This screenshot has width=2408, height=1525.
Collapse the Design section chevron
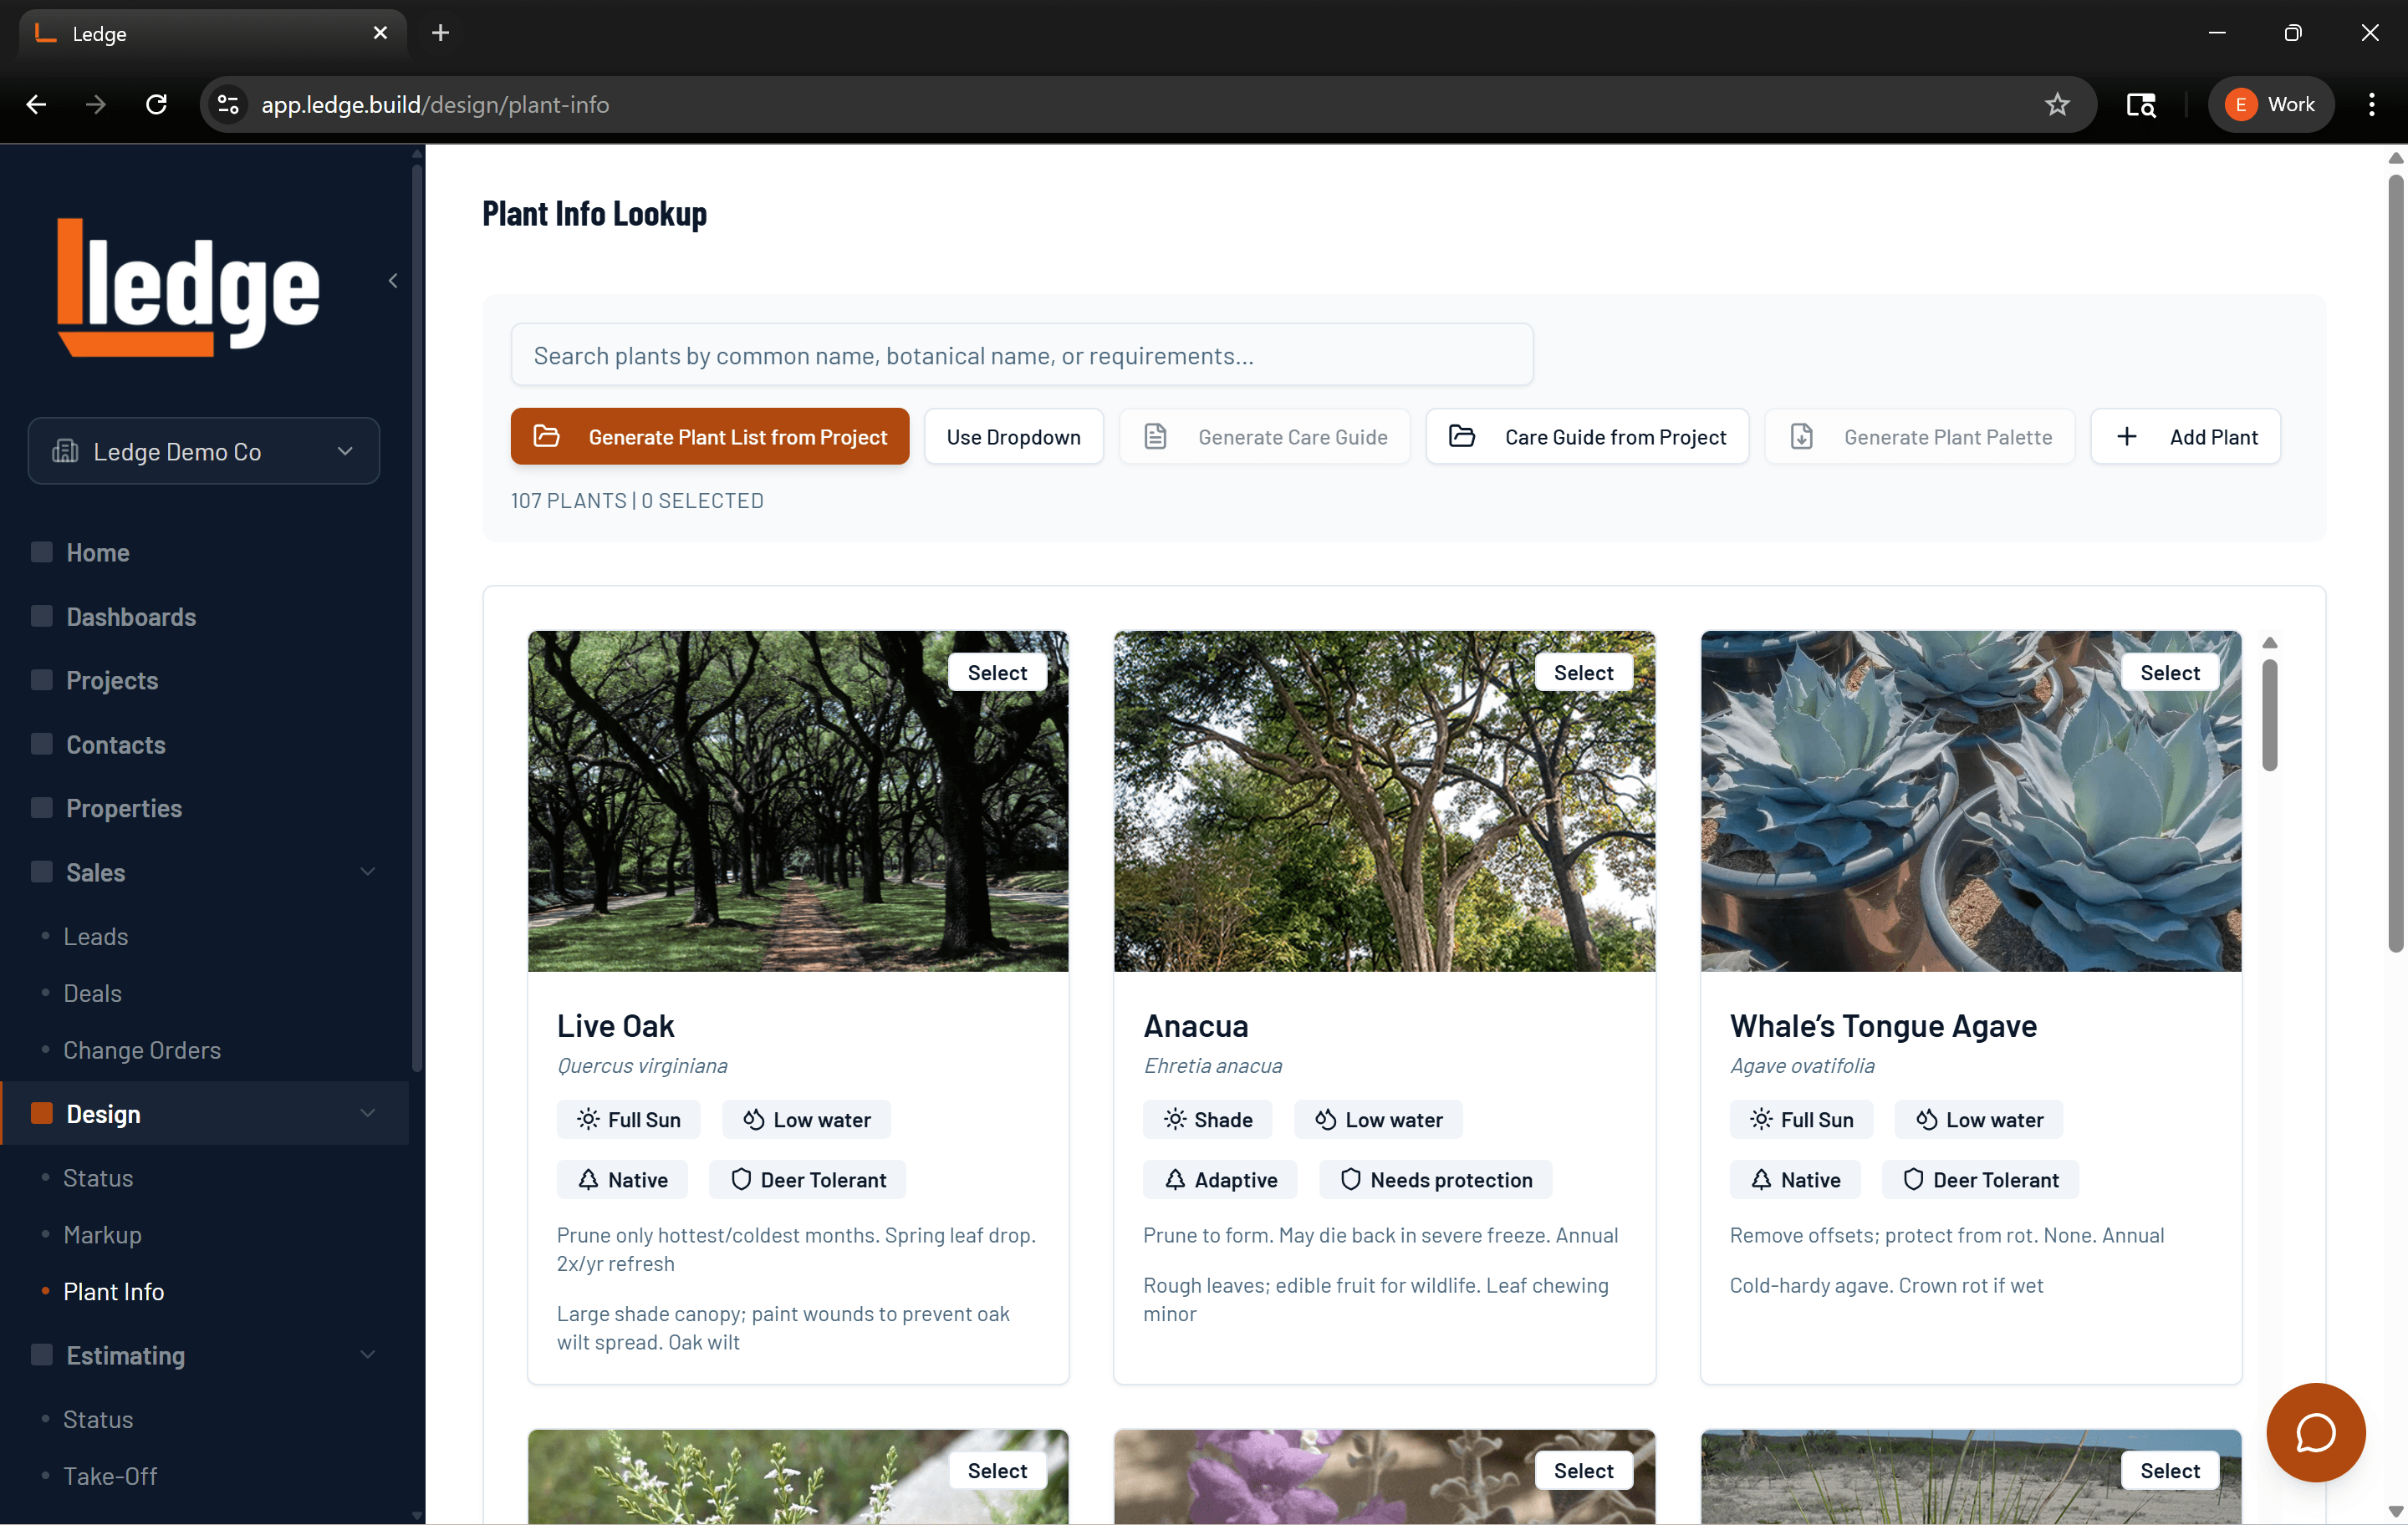point(368,1113)
